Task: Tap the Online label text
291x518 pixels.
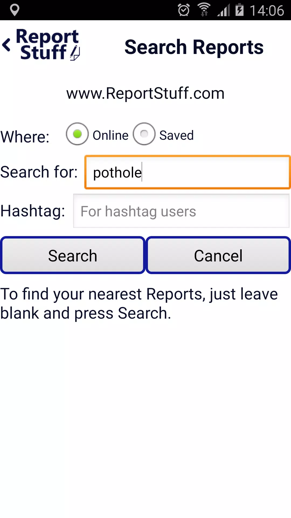Action: click(110, 135)
